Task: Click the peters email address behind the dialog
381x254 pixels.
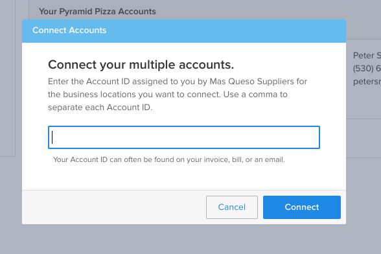Action: (x=367, y=81)
